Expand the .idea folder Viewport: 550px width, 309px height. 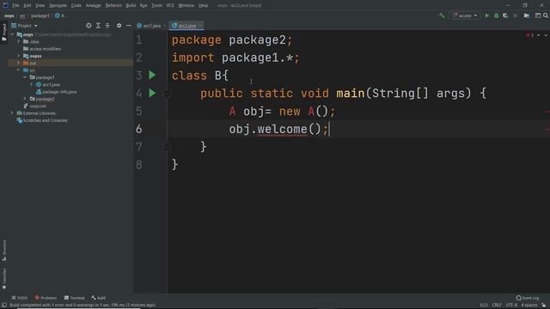(19, 42)
